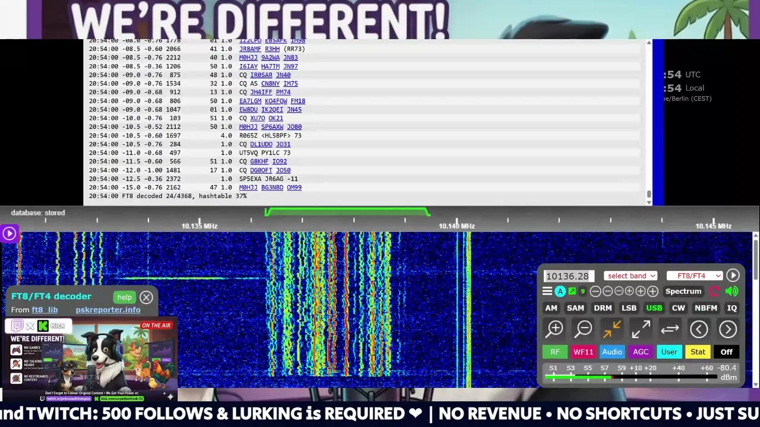This screenshot has height=427, width=760.
Task: Select SAM demodulation mode
Action: pyautogui.click(x=575, y=308)
